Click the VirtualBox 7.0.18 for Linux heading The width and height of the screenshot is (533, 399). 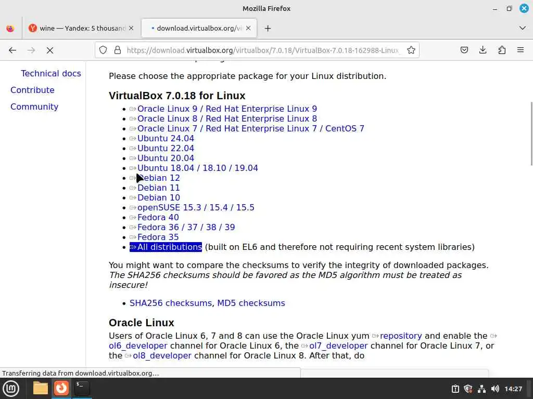click(x=177, y=96)
